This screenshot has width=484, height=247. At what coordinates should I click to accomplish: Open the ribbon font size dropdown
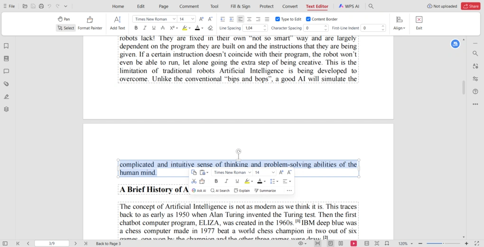tap(193, 19)
